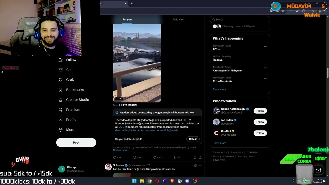Open Follow in the X sidebar
Screen dimensions: 329x185
pyautogui.click(x=68, y=60)
